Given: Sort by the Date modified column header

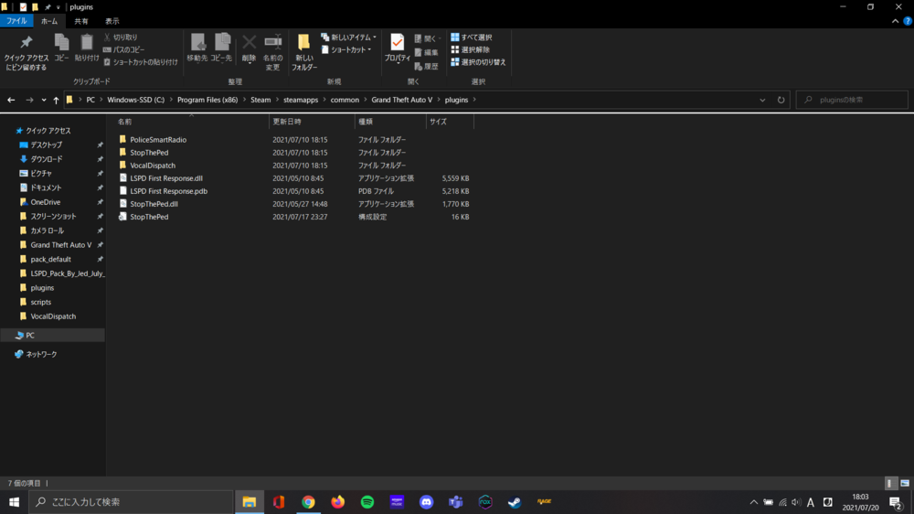Looking at the screenshot, I should 312,122.
